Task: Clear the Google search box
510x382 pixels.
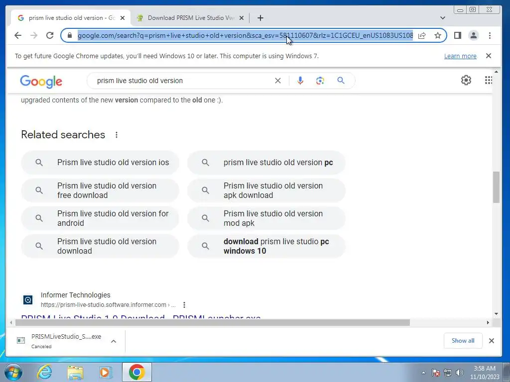Action: (x=278, y=81)
